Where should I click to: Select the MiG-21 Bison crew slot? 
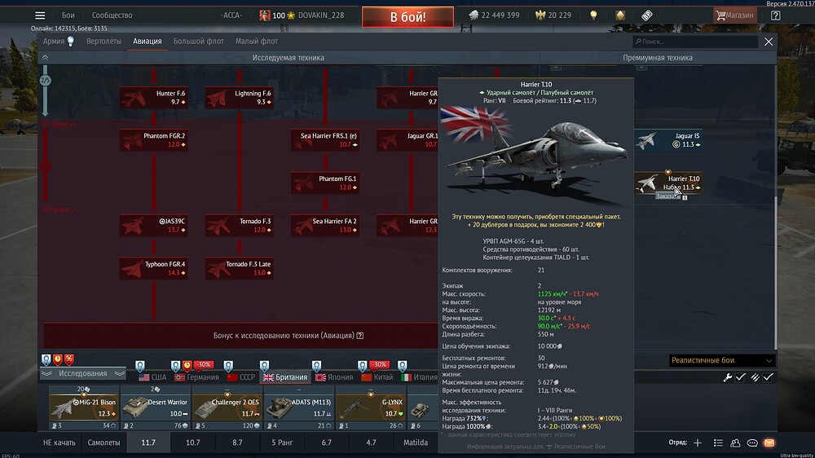point(84,408)
